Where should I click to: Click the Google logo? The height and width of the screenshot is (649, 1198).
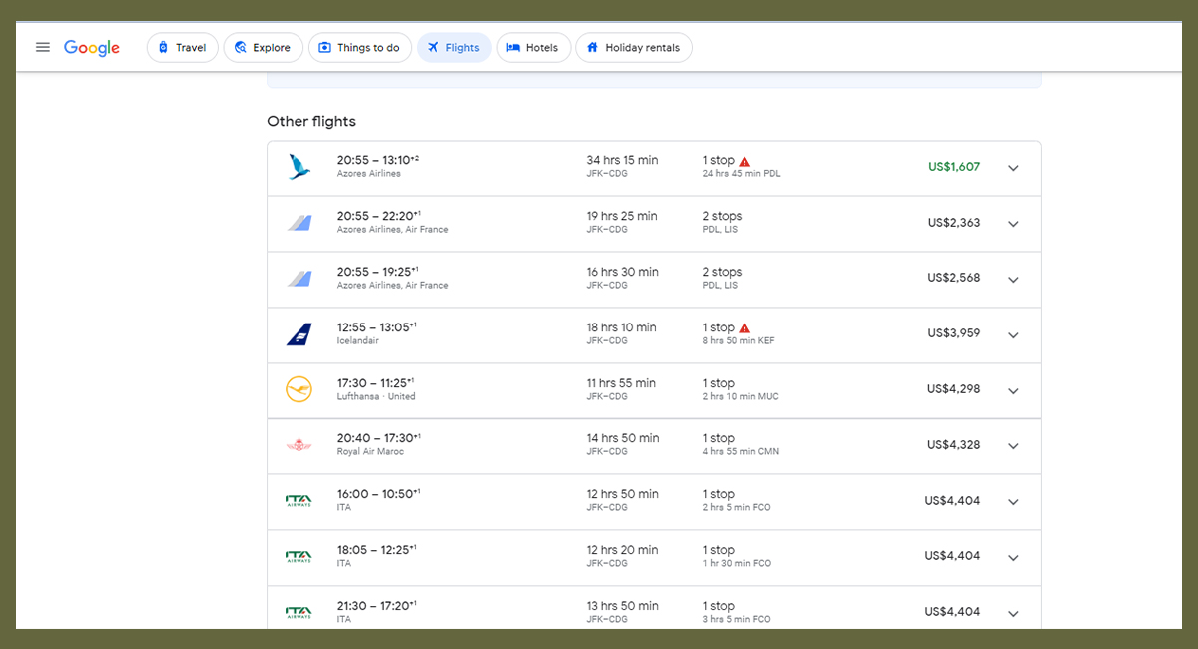click(x=92, y=48)
